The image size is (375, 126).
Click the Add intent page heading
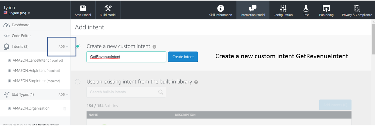[89, 27]
